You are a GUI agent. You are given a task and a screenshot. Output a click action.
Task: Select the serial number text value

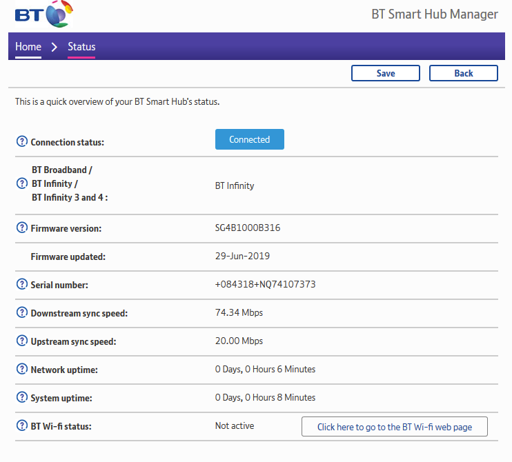(x=265, y=284)
